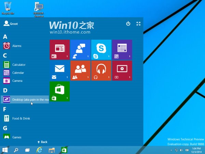Show hidden tray icons arrow
The image size is (205, 154).
click(x=171, y=150)
